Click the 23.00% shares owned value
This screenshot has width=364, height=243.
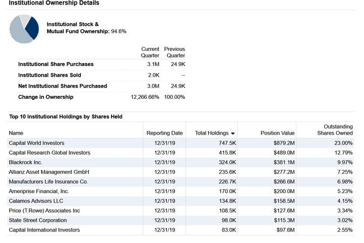coord(344,143)
